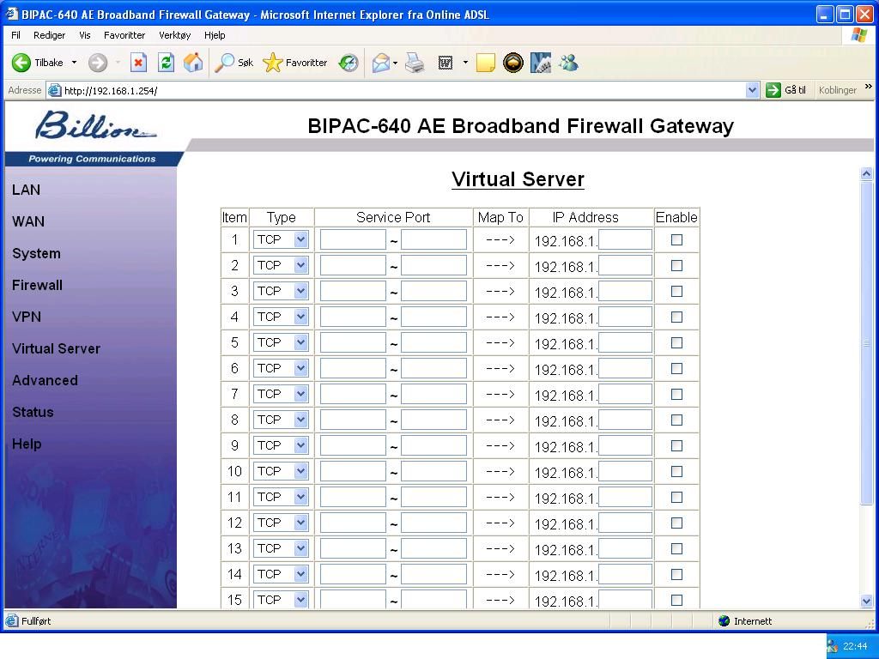The width and height of the screenshot is (879, 659).
Task: Click the address URL field
Action: (x=403, y=90)
